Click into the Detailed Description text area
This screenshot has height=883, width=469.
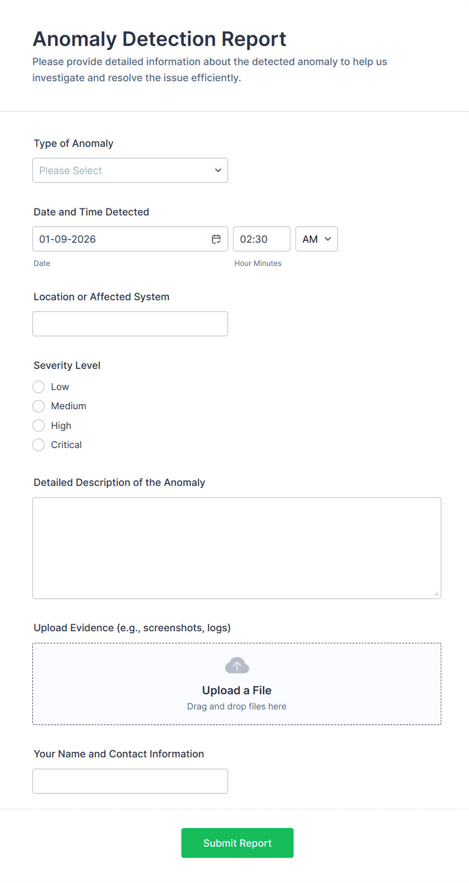(x=237, y=548)
